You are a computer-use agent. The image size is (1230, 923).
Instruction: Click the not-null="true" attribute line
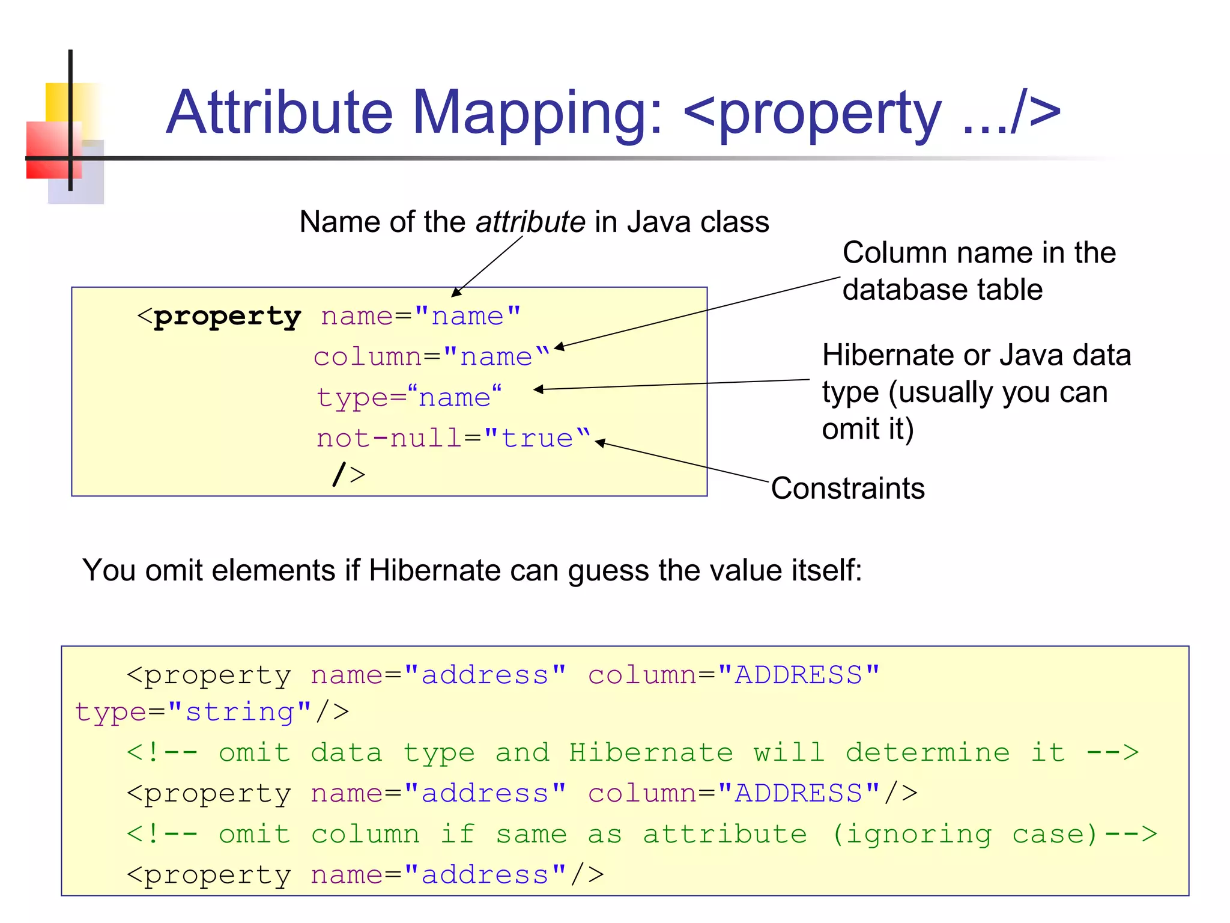pyautogui.click(x=453, y=438)
